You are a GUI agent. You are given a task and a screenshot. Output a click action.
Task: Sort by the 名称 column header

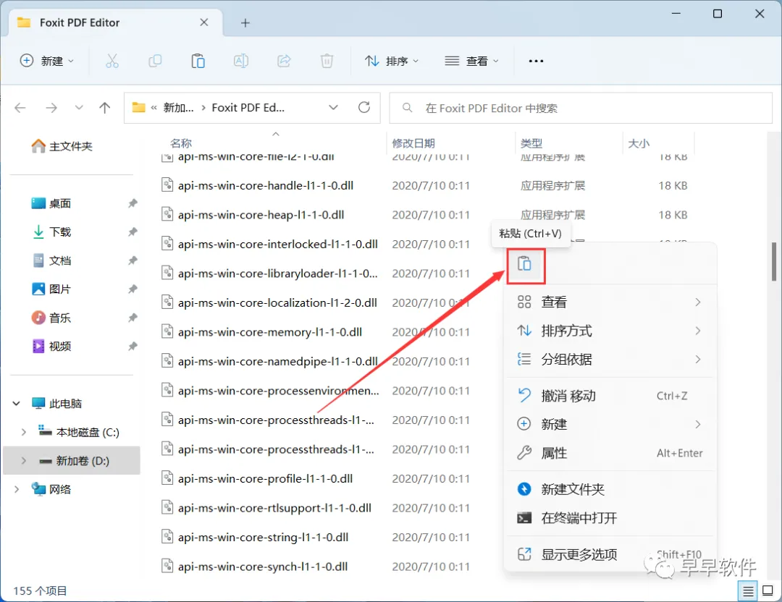point(180,143)
